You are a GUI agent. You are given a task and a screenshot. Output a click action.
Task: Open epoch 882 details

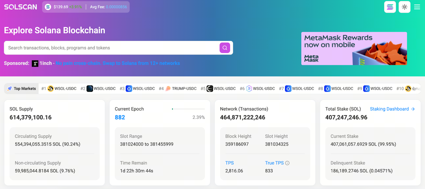[120, 117]
